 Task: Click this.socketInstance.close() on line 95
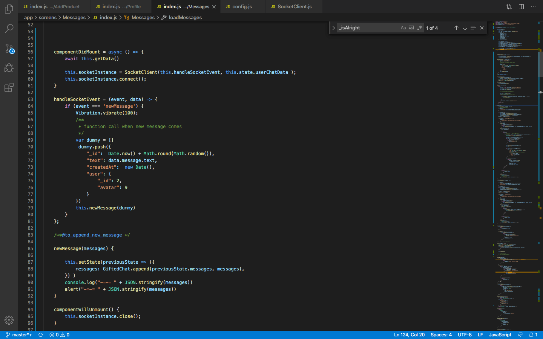(x=103, y=316)
